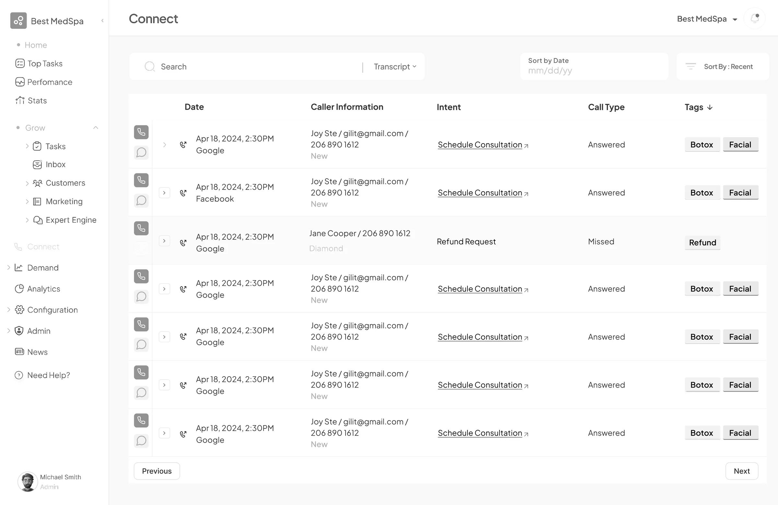Screen dimensions: 778x505
Task: Click the Analytics pie chart icon
Action: [x=19, y=288]
